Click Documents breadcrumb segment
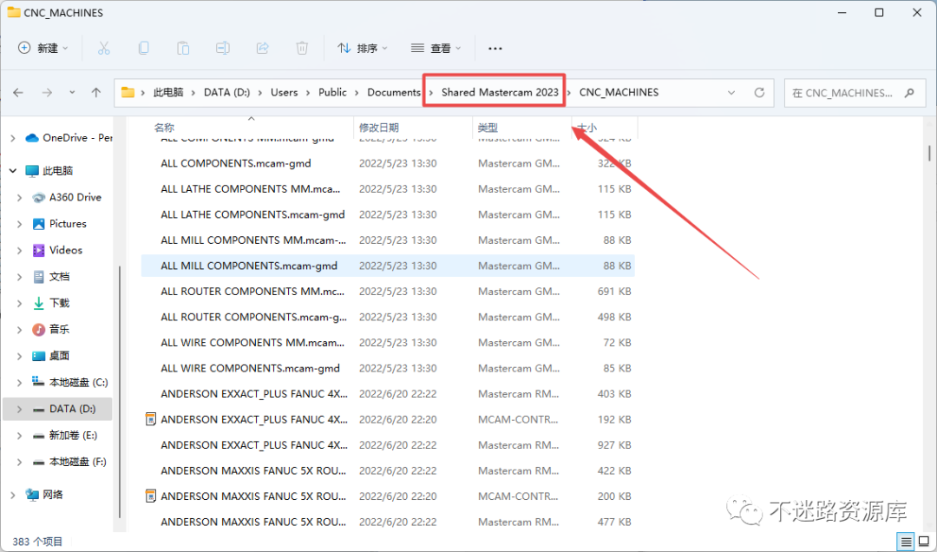 [394, 93]
